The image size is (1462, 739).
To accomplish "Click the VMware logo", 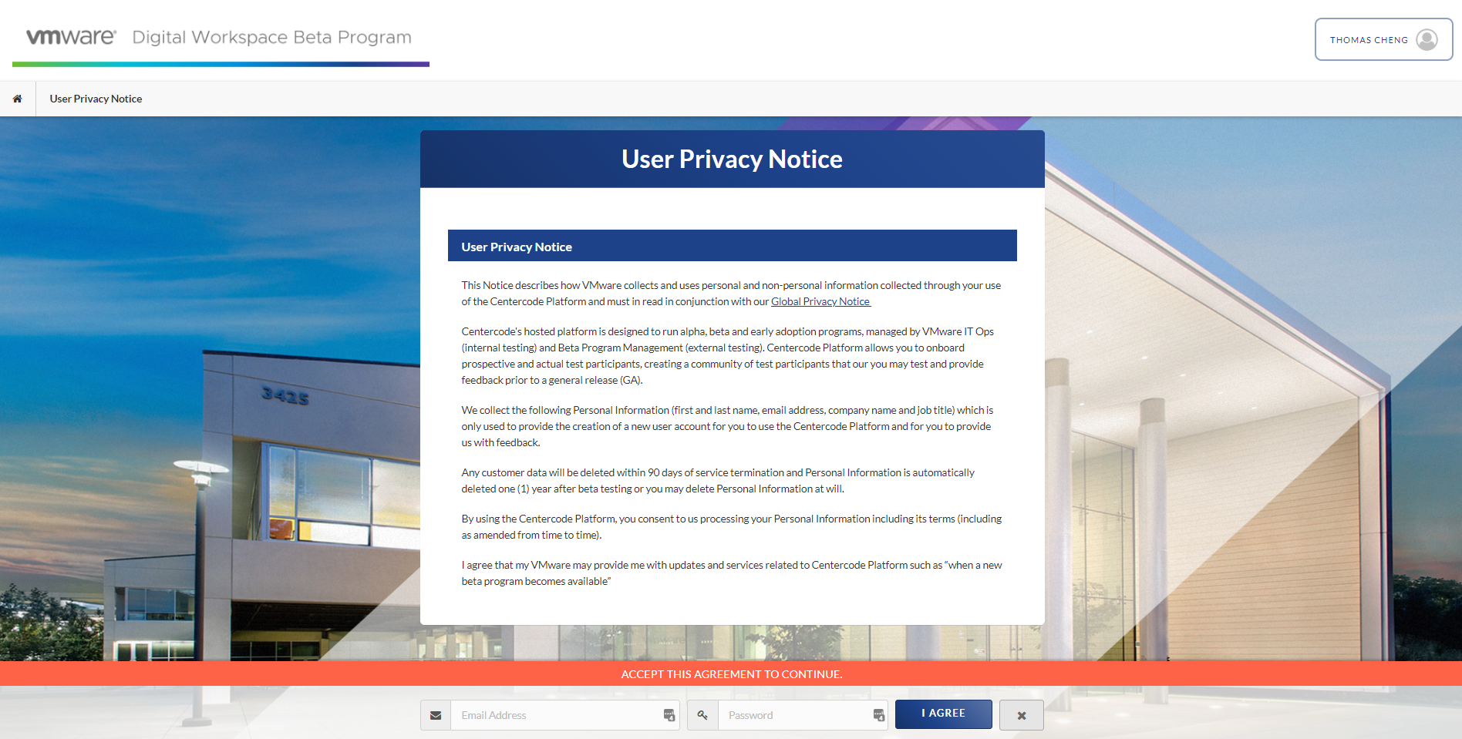I will coord(71,37).
